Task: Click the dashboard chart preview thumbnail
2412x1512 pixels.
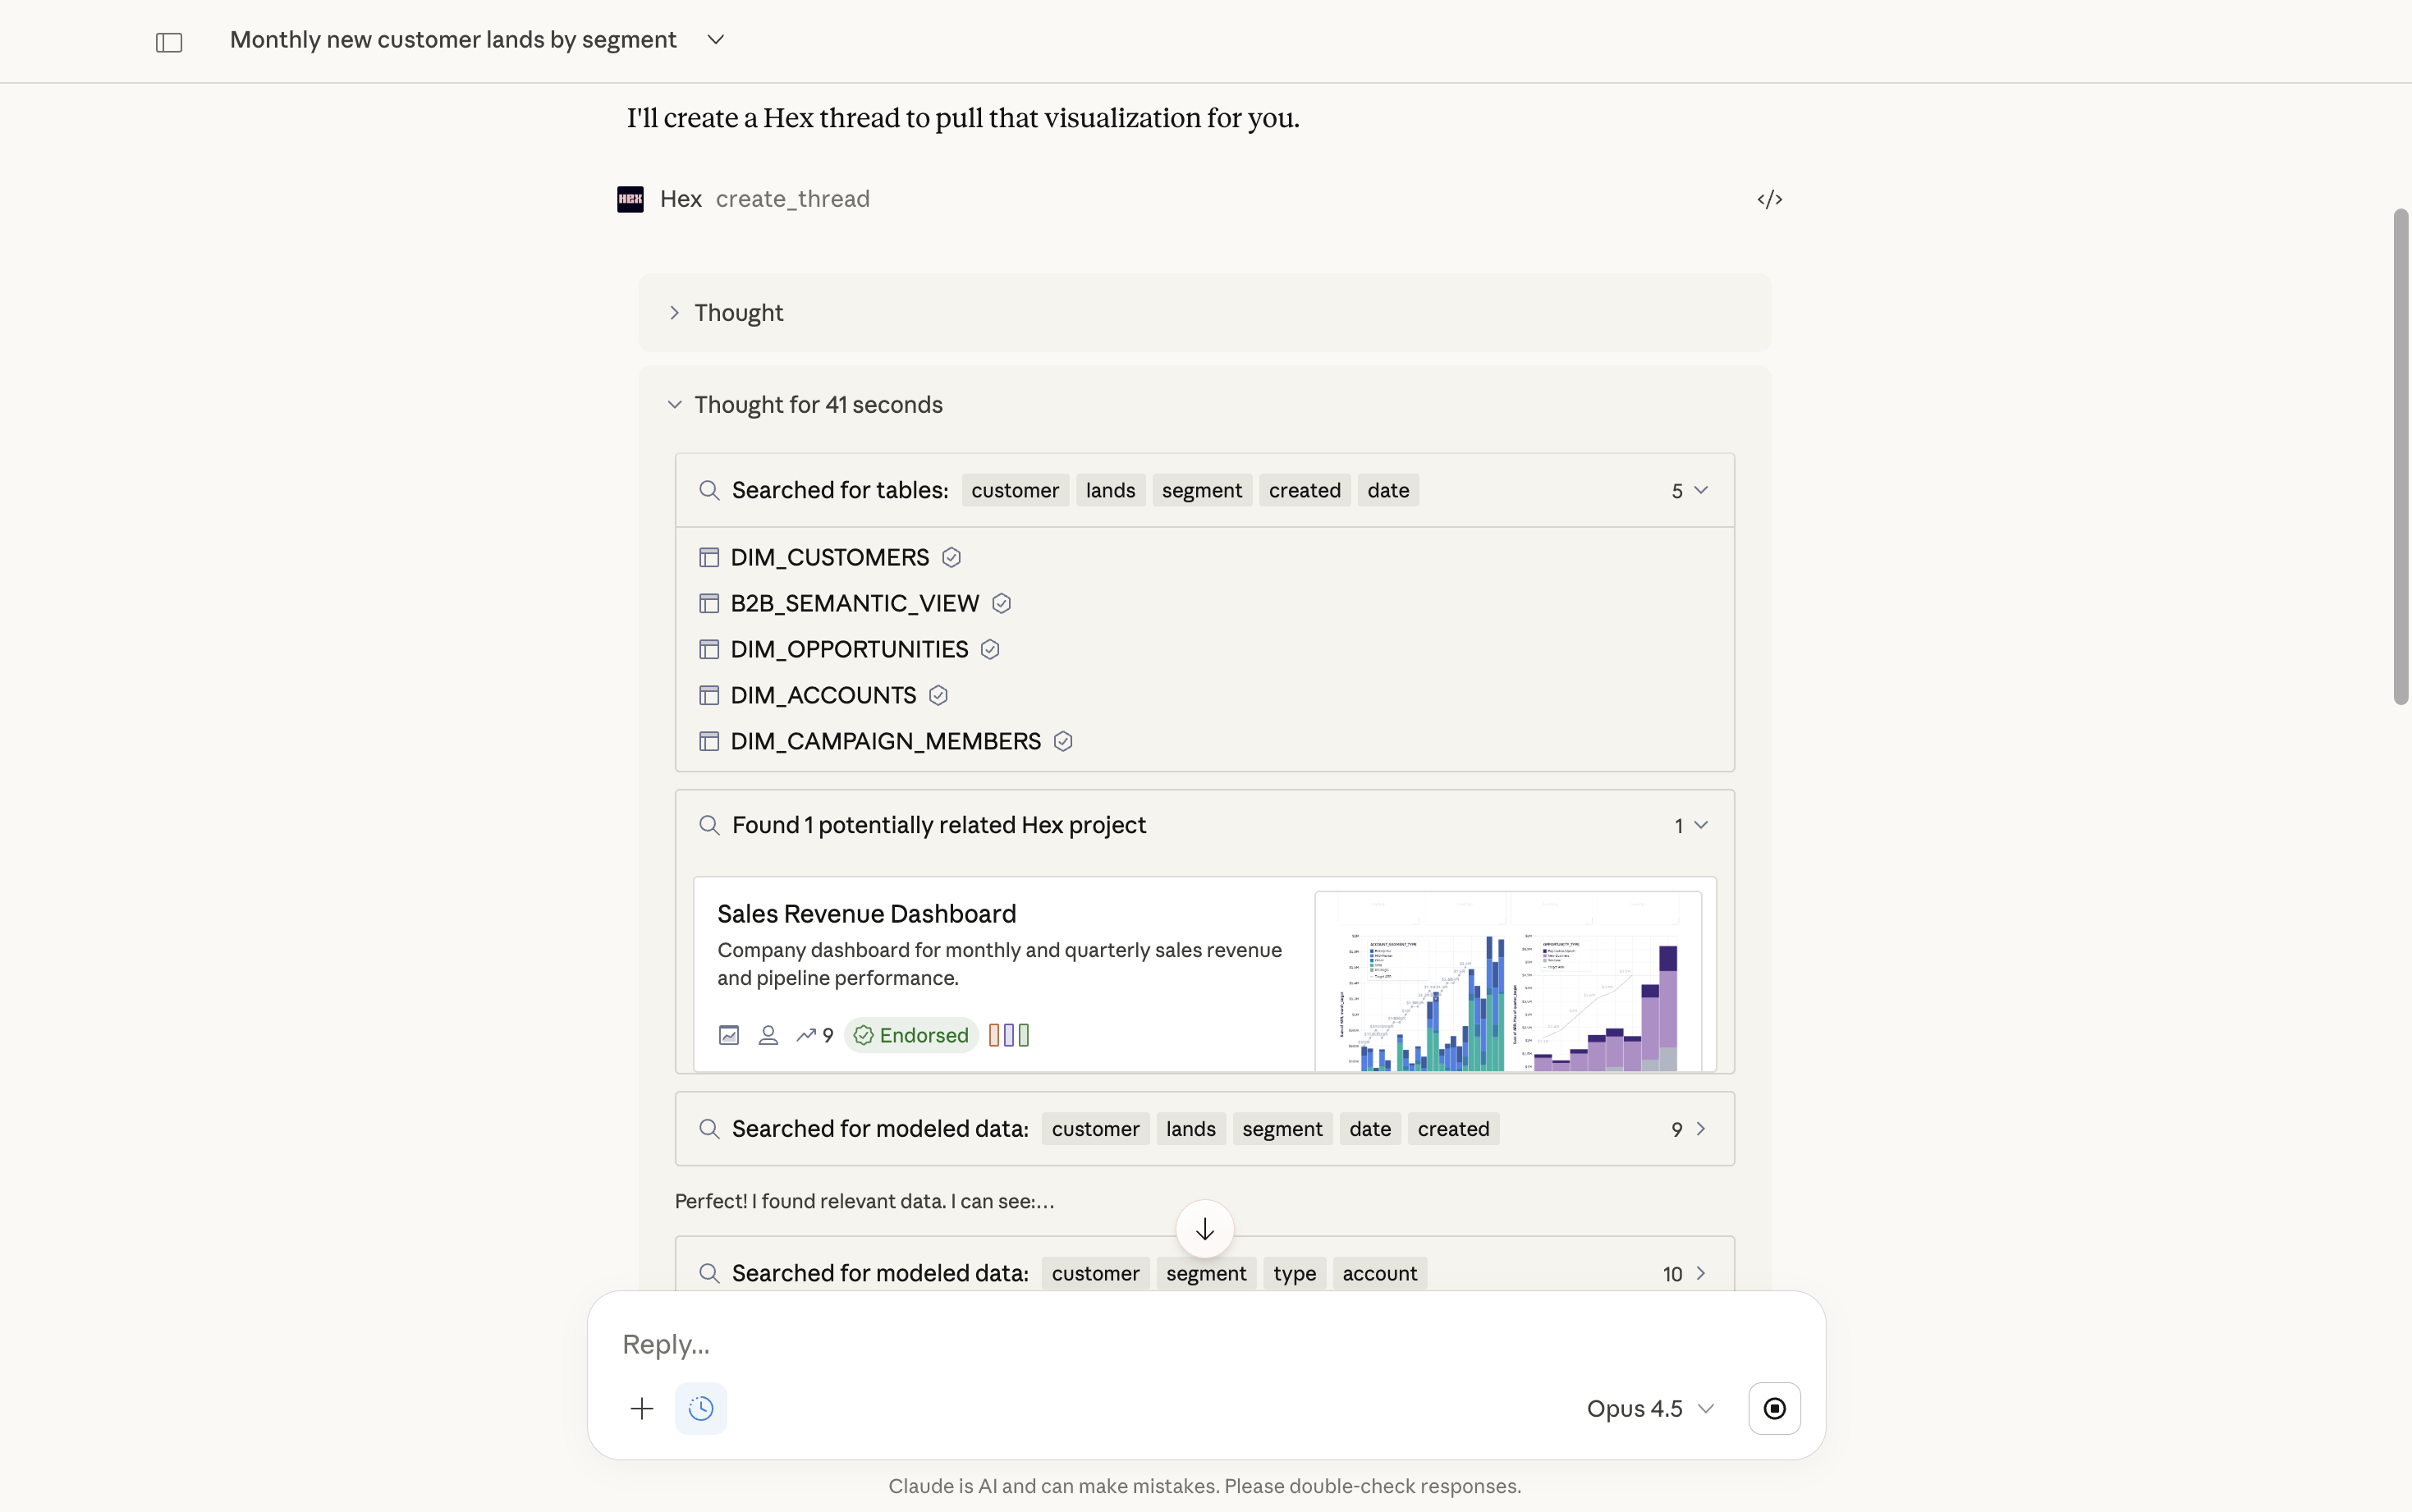Action: point(1507,982)
